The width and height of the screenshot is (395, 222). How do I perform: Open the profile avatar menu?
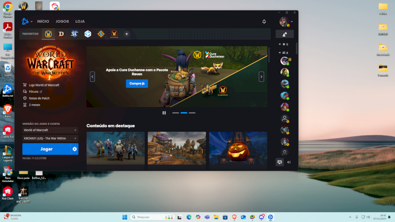click(286, 22)
